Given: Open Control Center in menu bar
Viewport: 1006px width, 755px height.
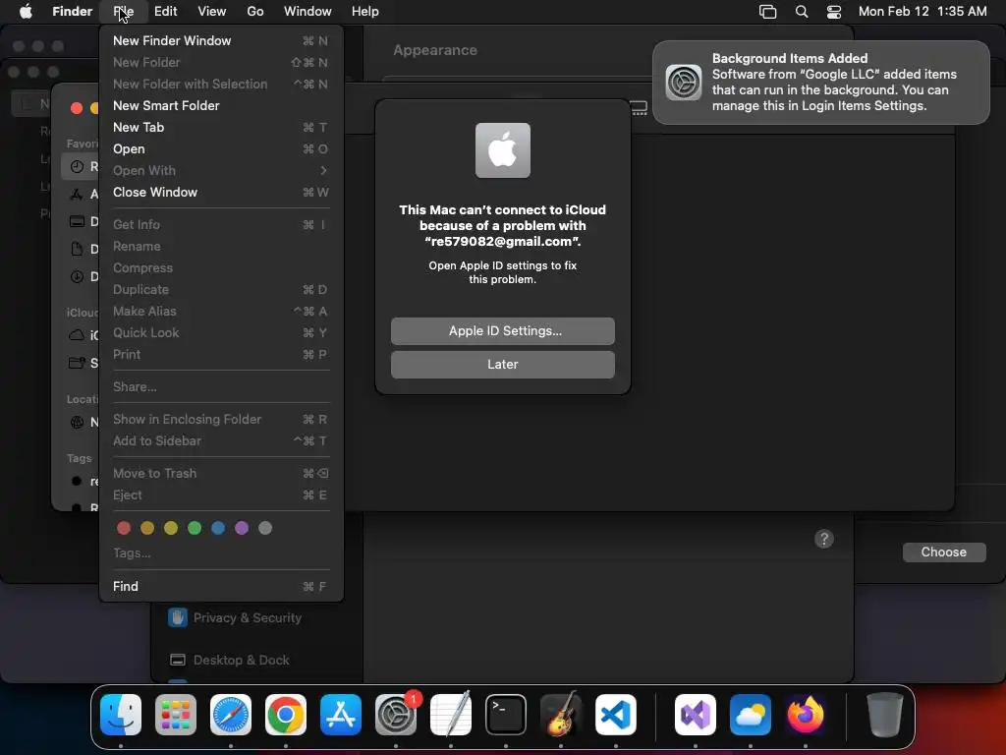Looking at the screenshot, I should point(833,12).
